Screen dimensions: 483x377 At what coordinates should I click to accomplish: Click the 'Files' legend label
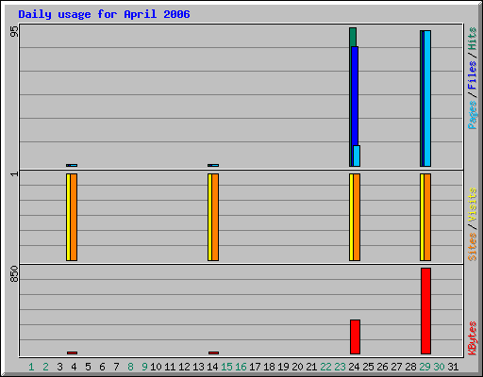click(x=472, y=74)
